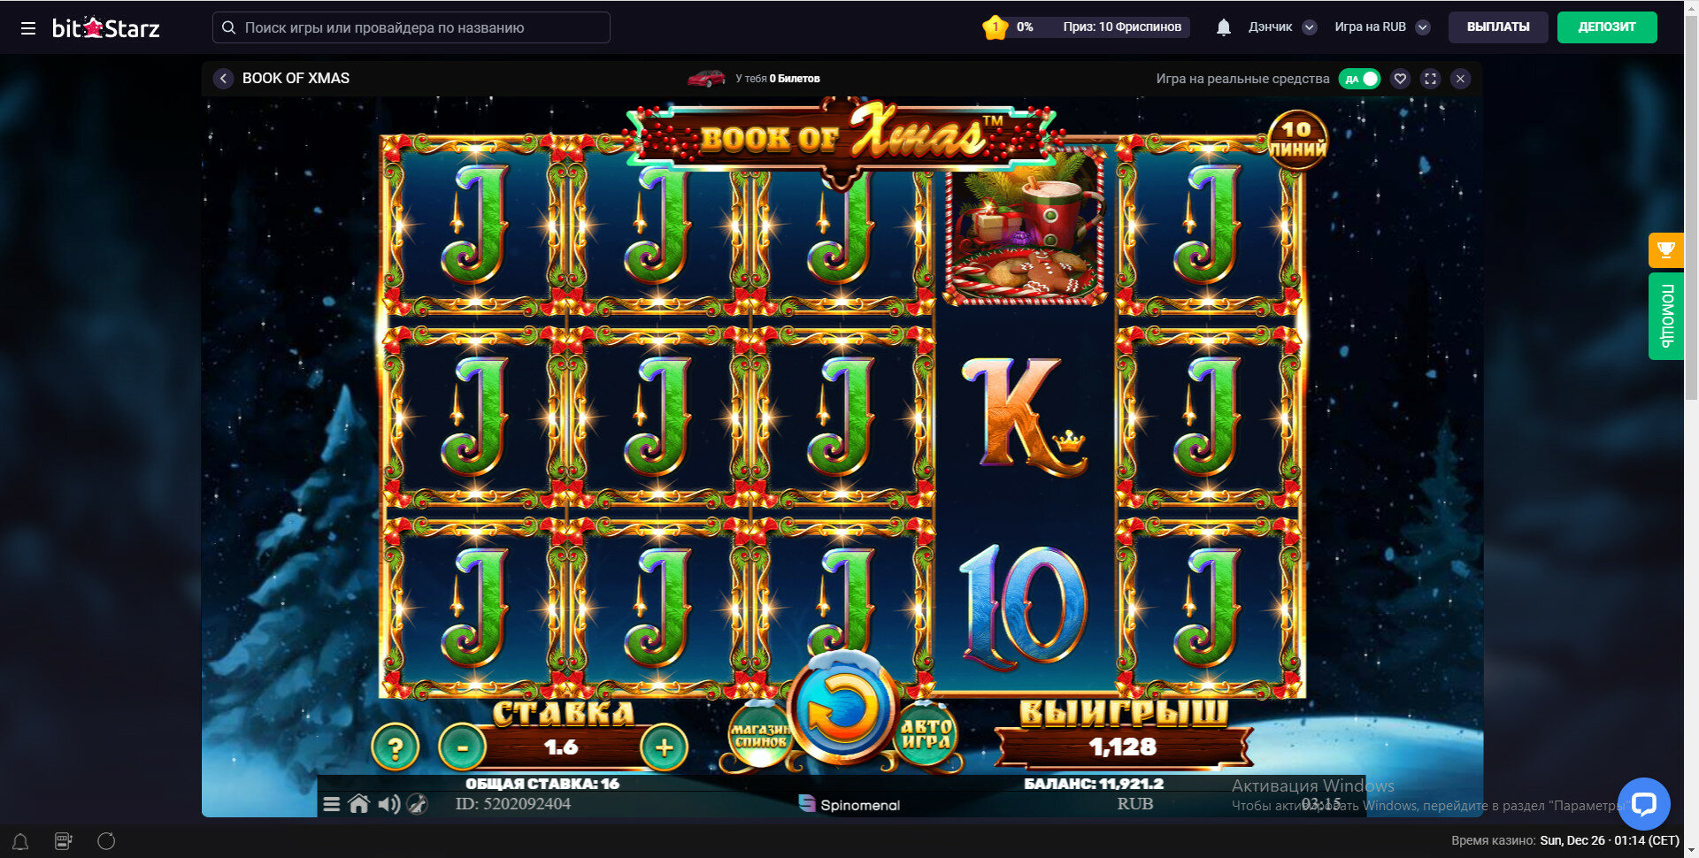Go to the game home icon
Image resolution: width=1699 pixels, height=858 pixels.
358,804
